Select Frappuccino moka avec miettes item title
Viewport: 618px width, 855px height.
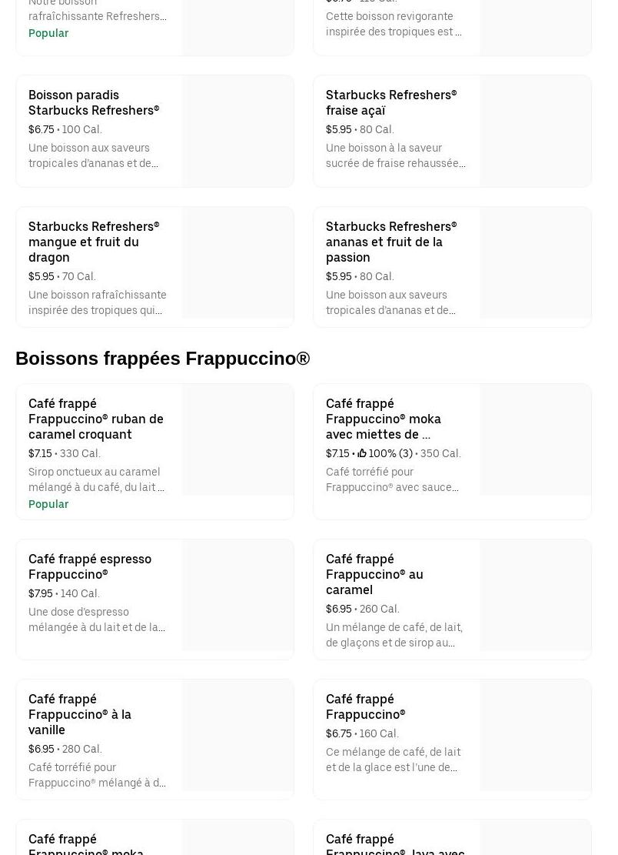coord(383,419)
